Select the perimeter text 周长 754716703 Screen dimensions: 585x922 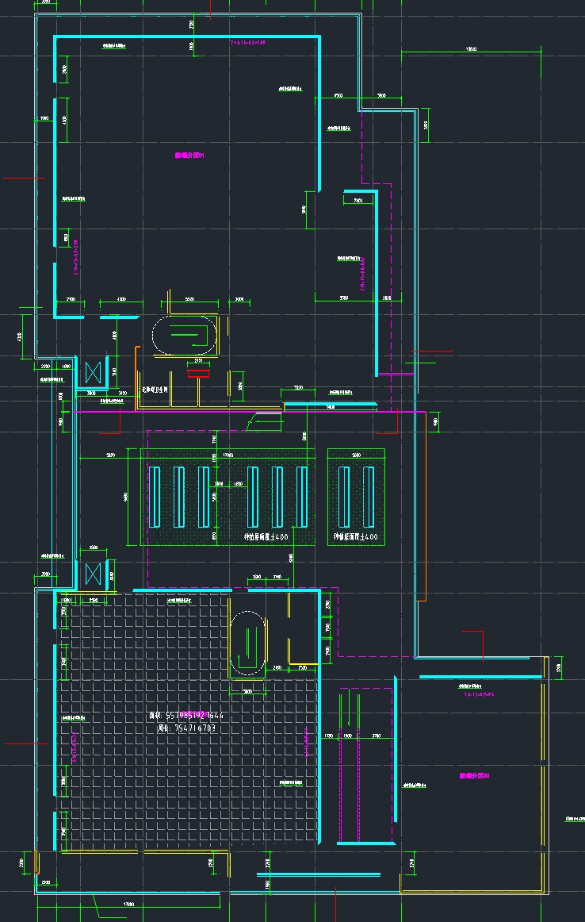(x=186, y=728)
